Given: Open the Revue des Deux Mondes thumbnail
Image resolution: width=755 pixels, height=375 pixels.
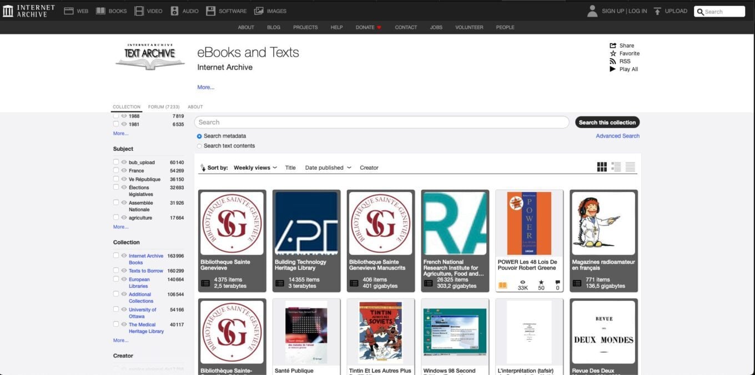Looking at the screenshot, I should (603, 333).
